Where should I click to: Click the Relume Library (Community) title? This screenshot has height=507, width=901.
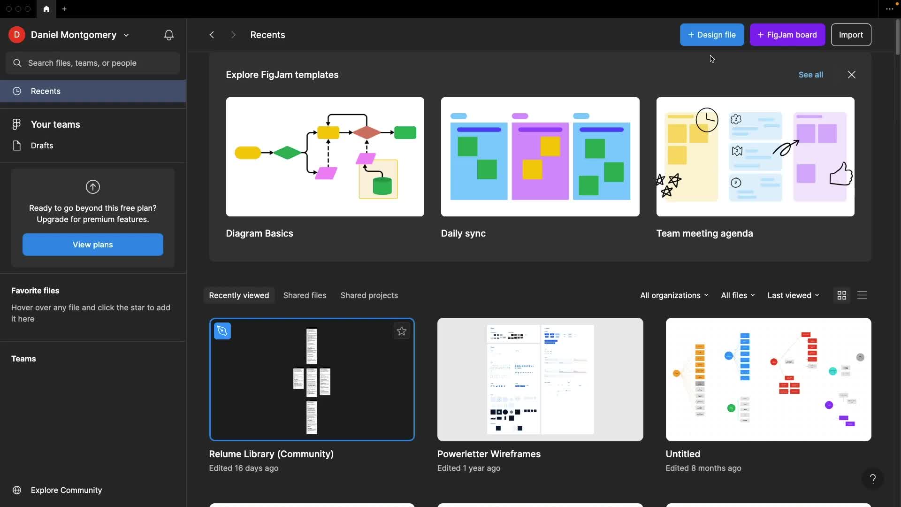click(x=271, y=454)
